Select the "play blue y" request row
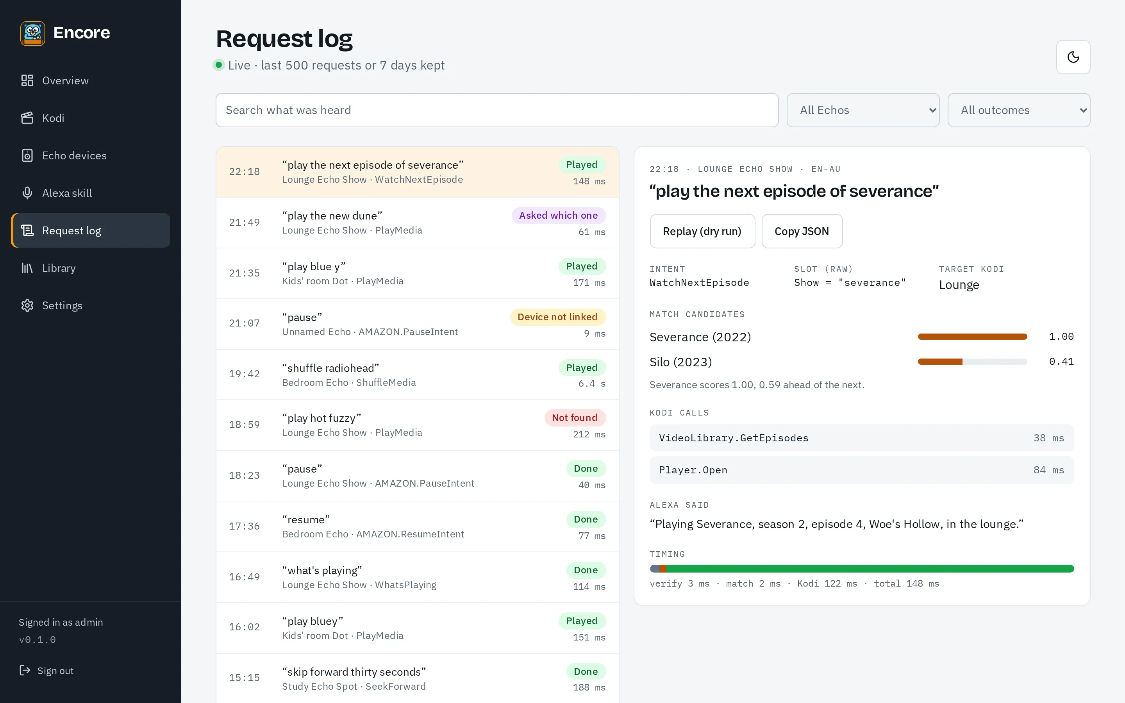1125x703 pixels. (x=417, y=273)
